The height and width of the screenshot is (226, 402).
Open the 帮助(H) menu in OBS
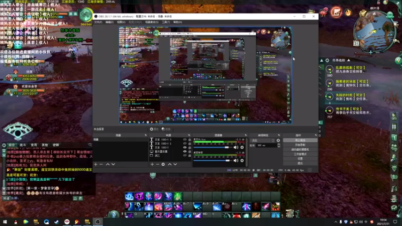pos(178,22)
